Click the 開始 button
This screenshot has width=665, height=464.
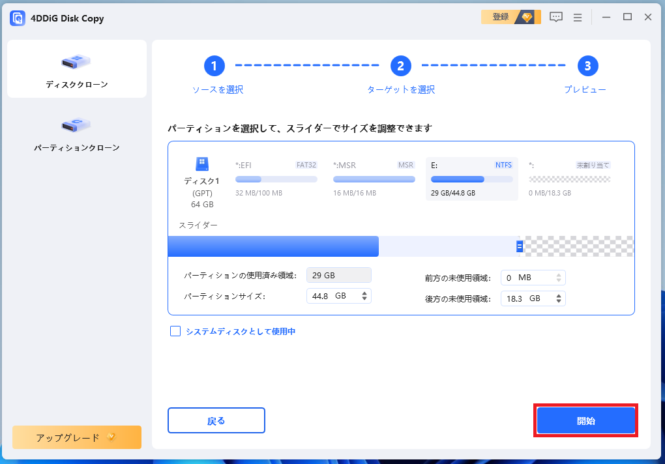585,420
